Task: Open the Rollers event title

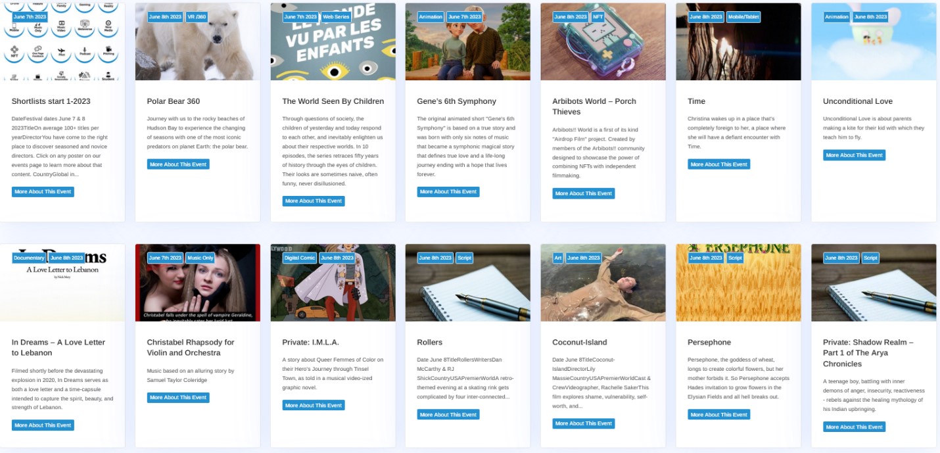Action: tap(430, 343)
